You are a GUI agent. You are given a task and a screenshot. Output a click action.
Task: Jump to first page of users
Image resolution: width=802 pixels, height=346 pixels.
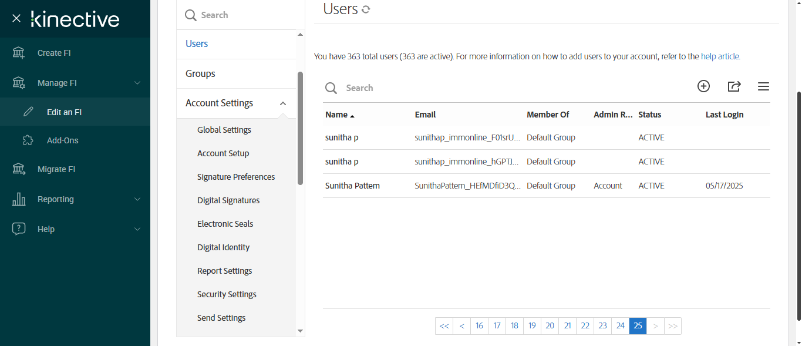pyautogui.click(x=444, y=326)
